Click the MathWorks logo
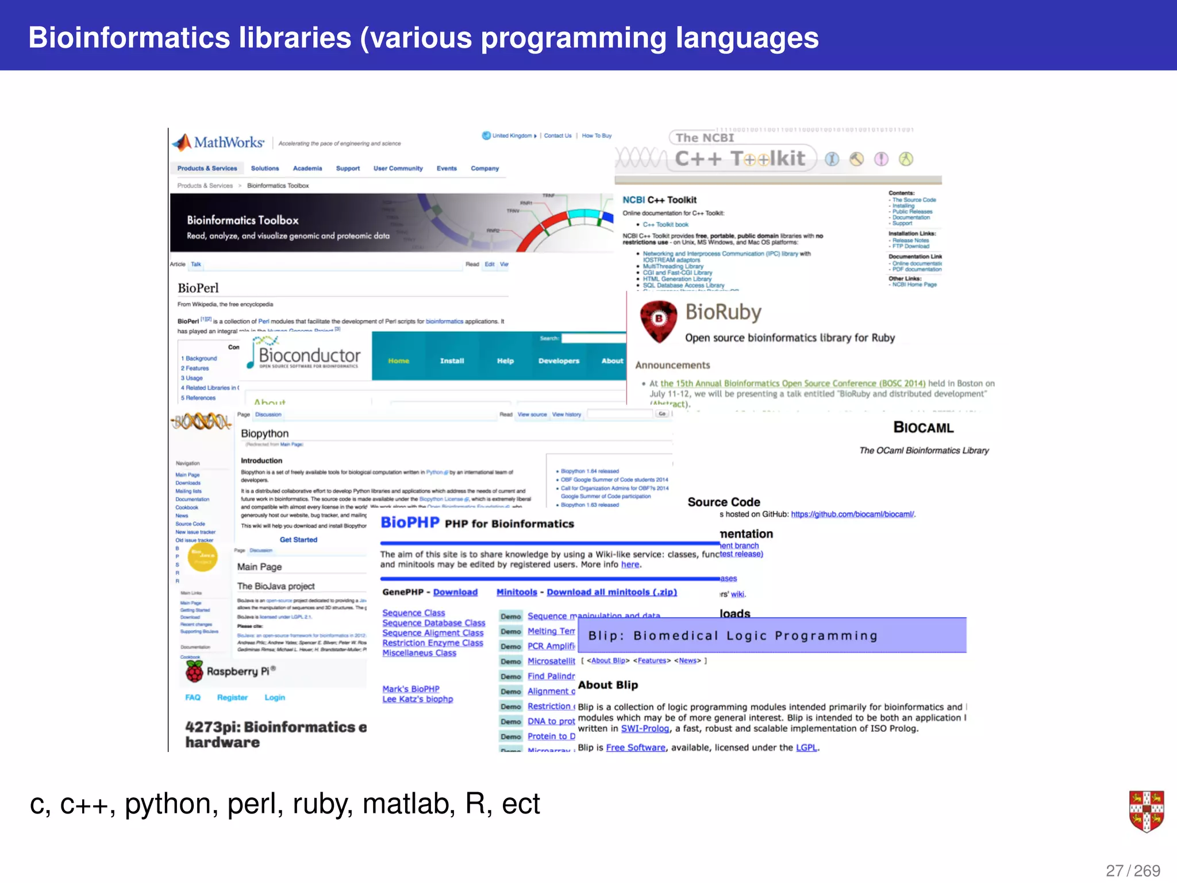This screenshot has width=1177, height=883. click(x=218, y=142)
